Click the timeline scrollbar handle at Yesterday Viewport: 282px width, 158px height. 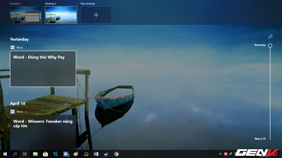[270, 46]
